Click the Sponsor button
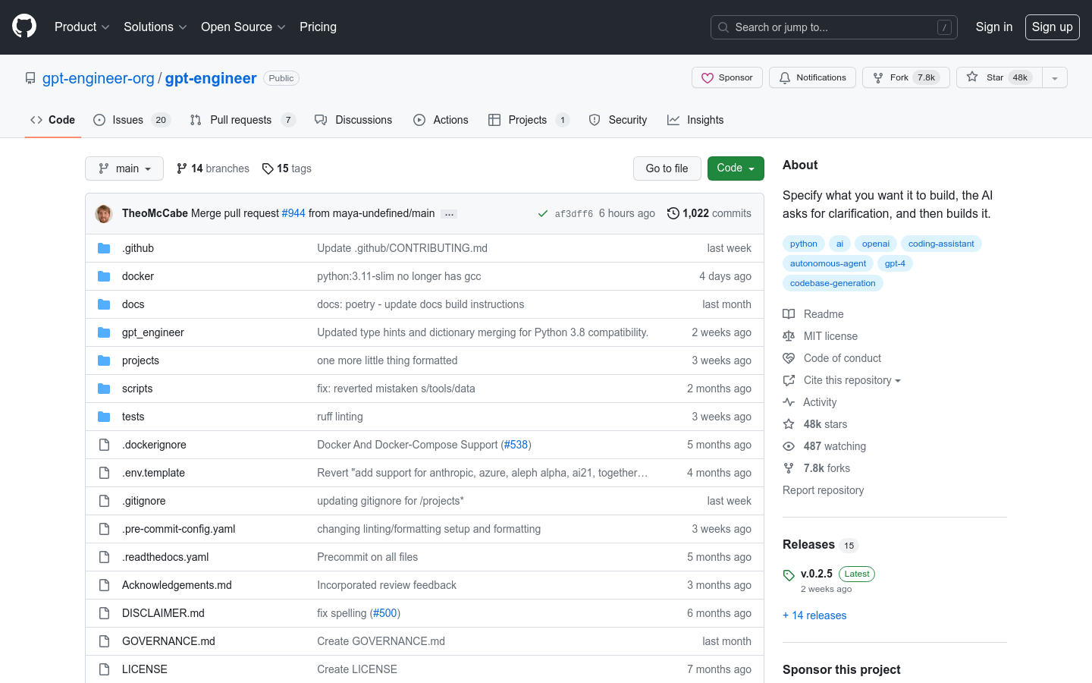This screenshot has height=683, width=1092. (727, 77)
